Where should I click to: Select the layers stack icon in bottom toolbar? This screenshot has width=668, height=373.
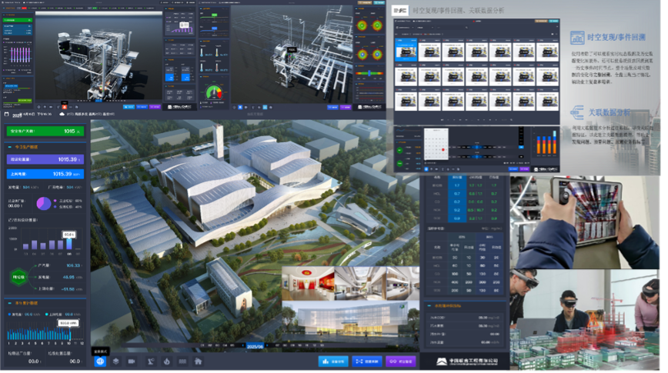click(x=115, y=361)
